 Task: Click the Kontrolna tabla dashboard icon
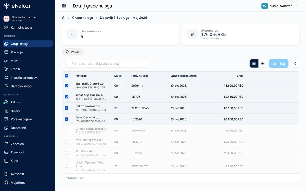point(6,27)
